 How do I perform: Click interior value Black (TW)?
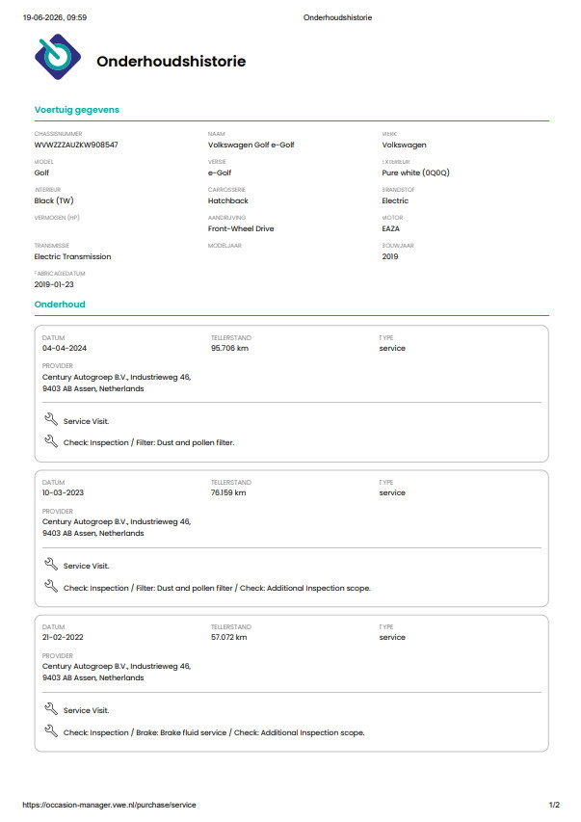[54, 200]
